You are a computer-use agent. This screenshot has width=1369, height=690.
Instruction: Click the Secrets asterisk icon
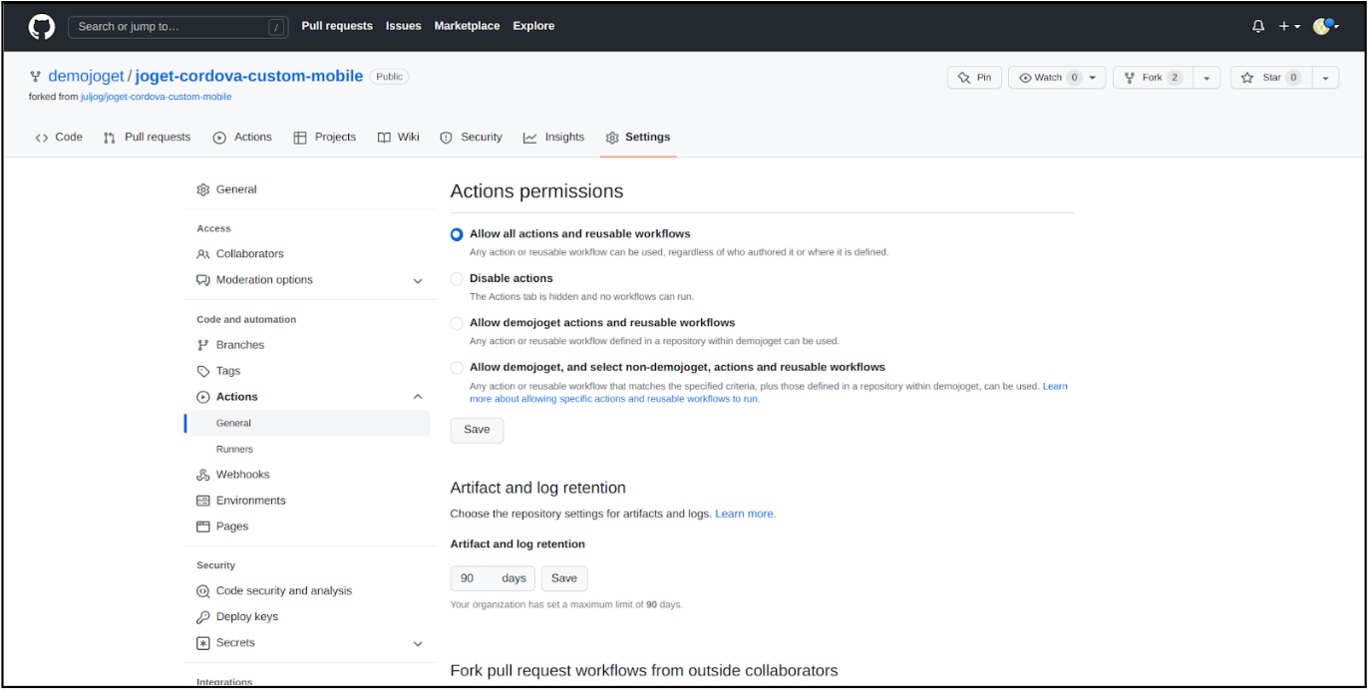pyautogui.click(x=203, y=643)
